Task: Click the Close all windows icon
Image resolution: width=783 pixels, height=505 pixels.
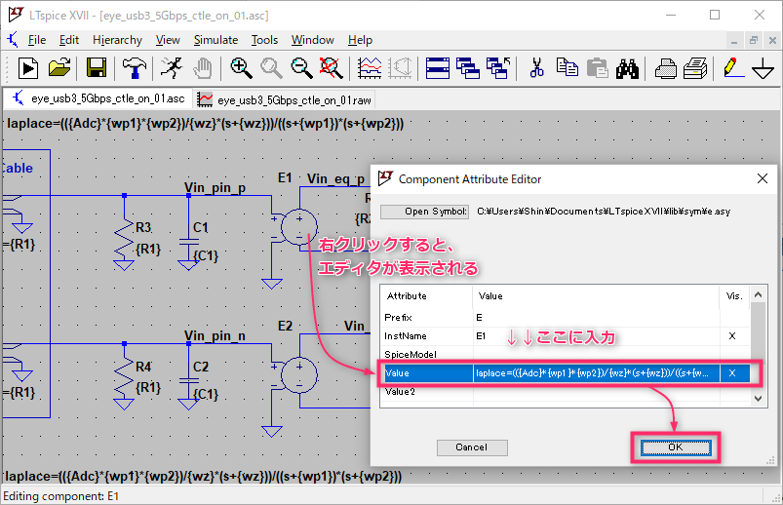Action: 498,68
